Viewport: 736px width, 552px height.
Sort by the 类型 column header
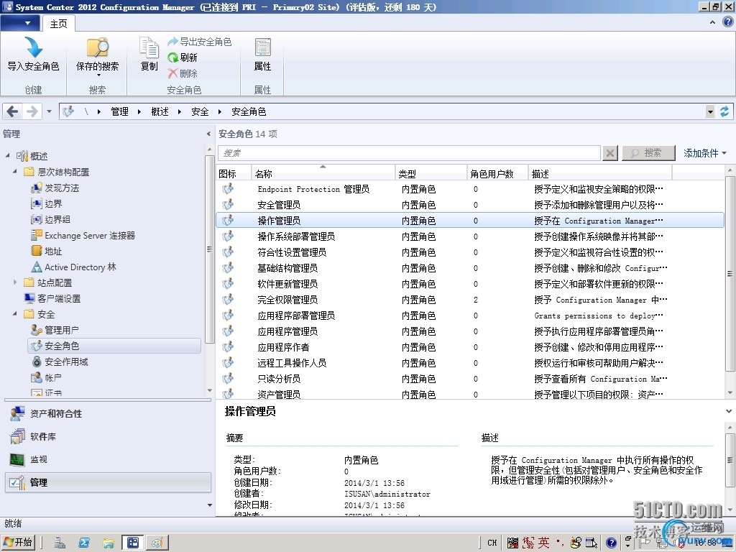[431, 174]
